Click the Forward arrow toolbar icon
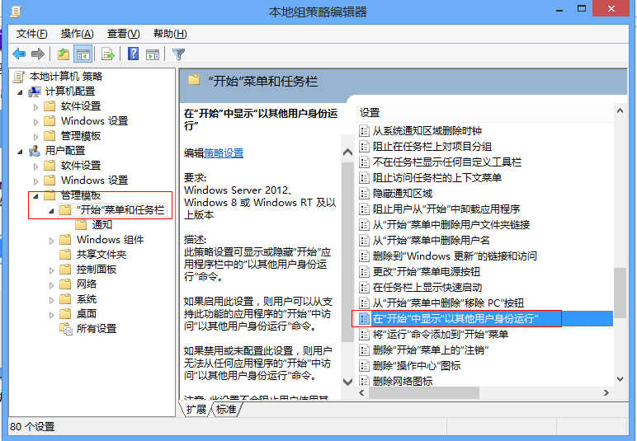637x441 pixels. (x=38, y=54)
